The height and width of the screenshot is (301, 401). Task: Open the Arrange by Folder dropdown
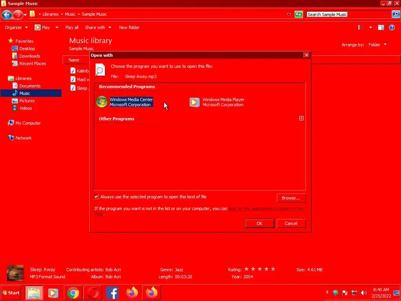(x=378, y=45)
